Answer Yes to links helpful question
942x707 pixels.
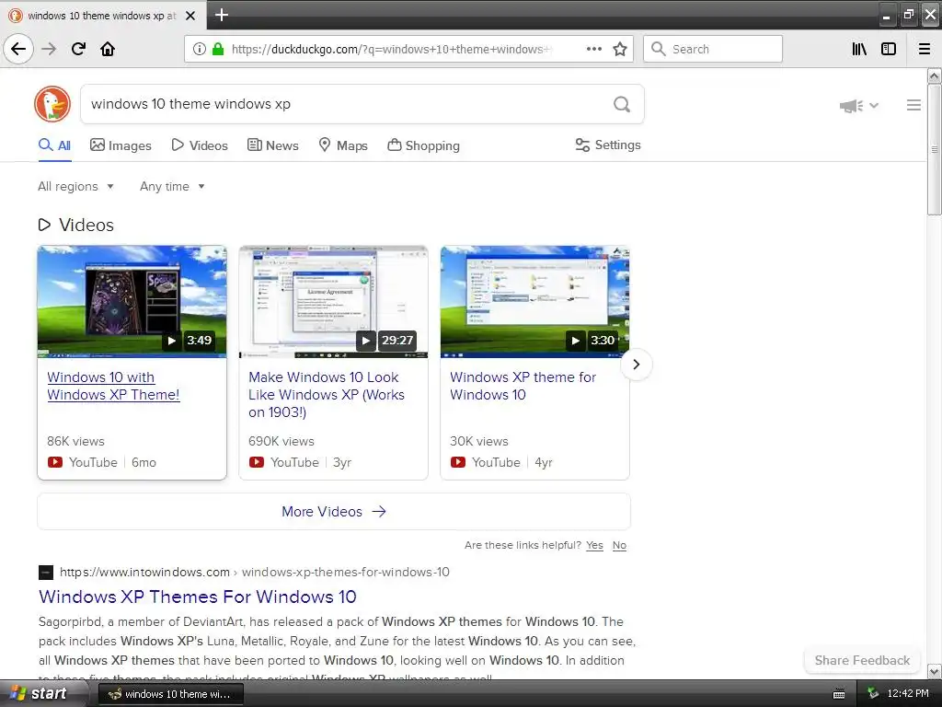pos(594,545)
